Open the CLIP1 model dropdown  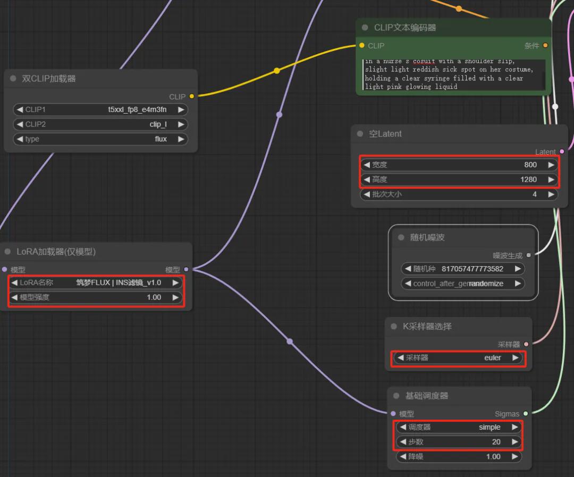100,110
